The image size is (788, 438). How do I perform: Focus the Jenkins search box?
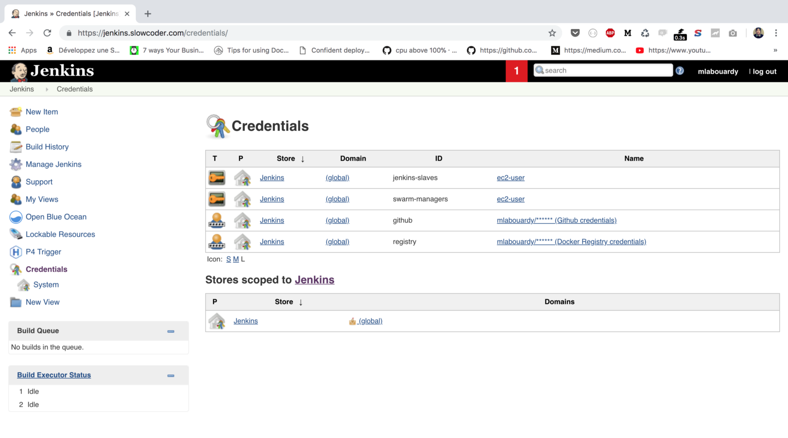coord(607,70)
